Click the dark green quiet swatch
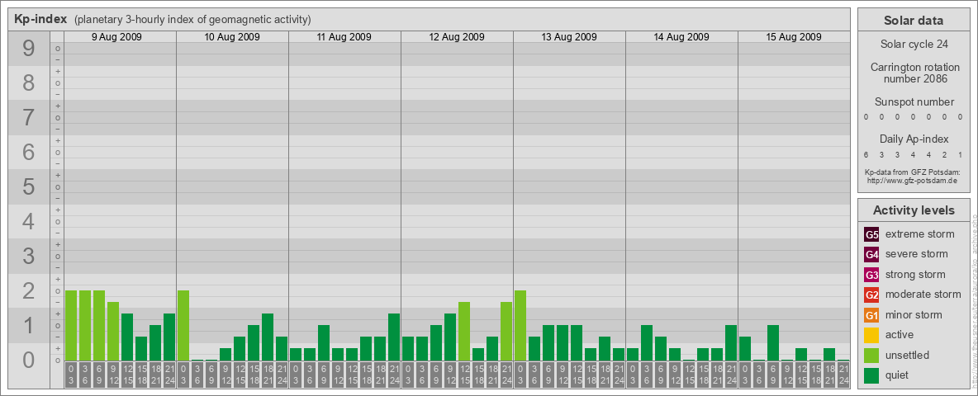Image resolution: width=978 pixels, height=396 pixels. (x=871, y=375)
